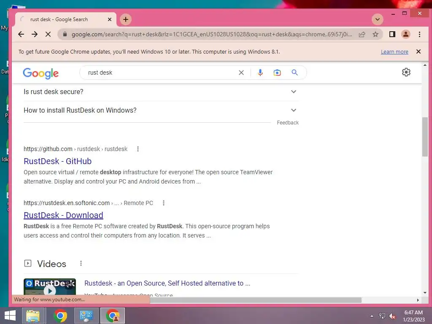This screenshot has height=324, width=432.
Task: Open the Chrome three-dot menu
Action: pyautogui.click(x=419, y=34)
